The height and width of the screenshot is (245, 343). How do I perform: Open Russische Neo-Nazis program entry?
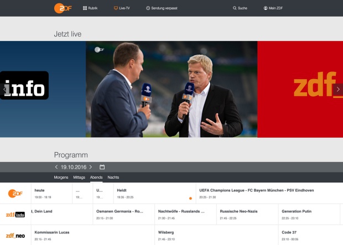247,215
